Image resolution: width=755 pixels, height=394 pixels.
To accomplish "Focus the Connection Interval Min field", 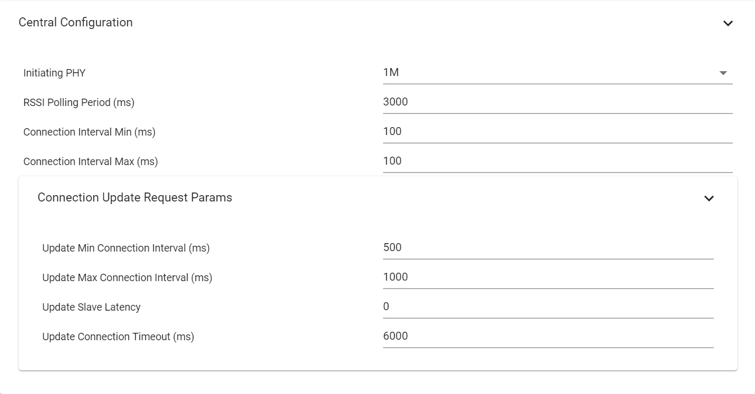I will click(557, 132).
